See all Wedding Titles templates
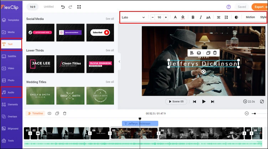 110,82
